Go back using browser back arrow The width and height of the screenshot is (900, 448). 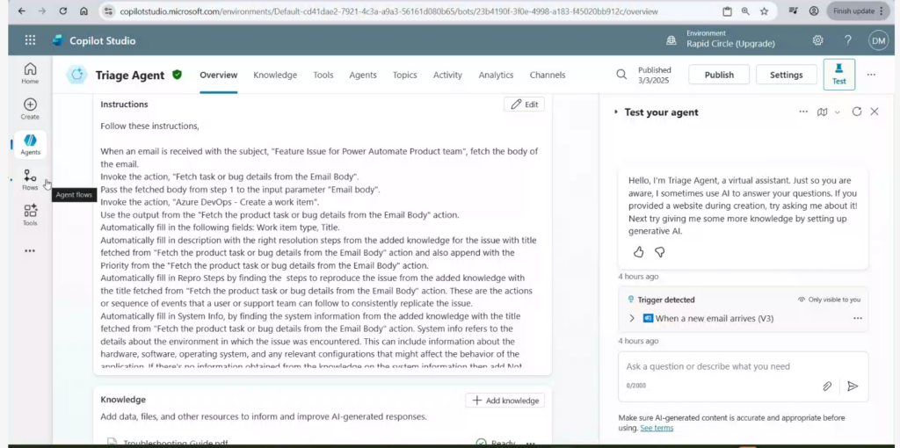(22, 11)
